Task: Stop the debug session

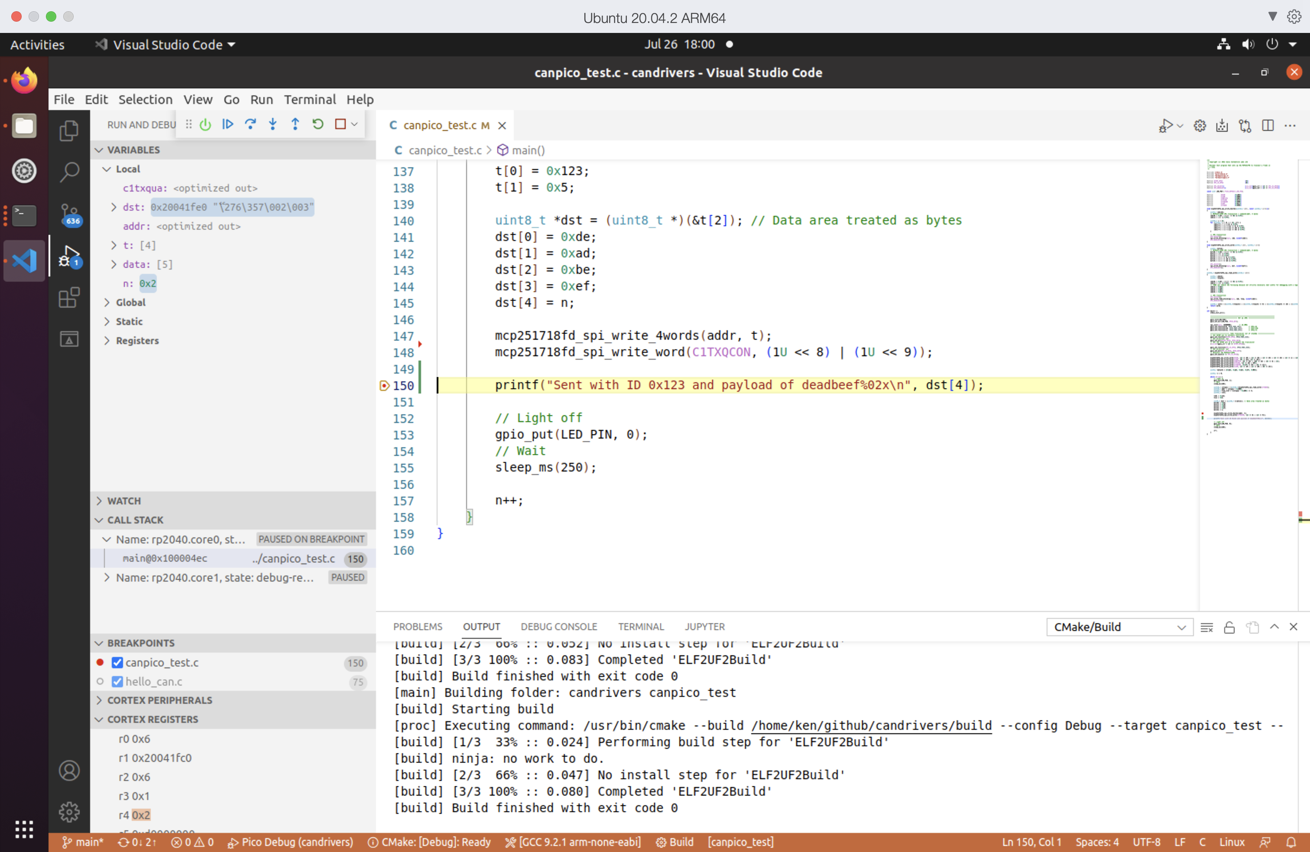Action: pos(340,124)
